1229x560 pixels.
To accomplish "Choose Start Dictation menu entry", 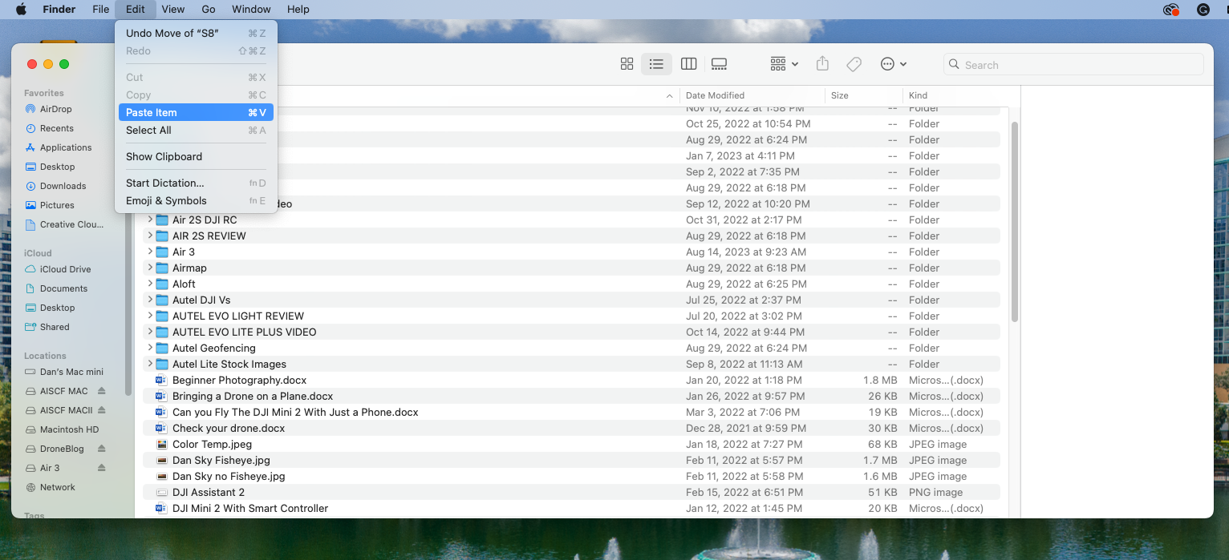I will (196, 183).
